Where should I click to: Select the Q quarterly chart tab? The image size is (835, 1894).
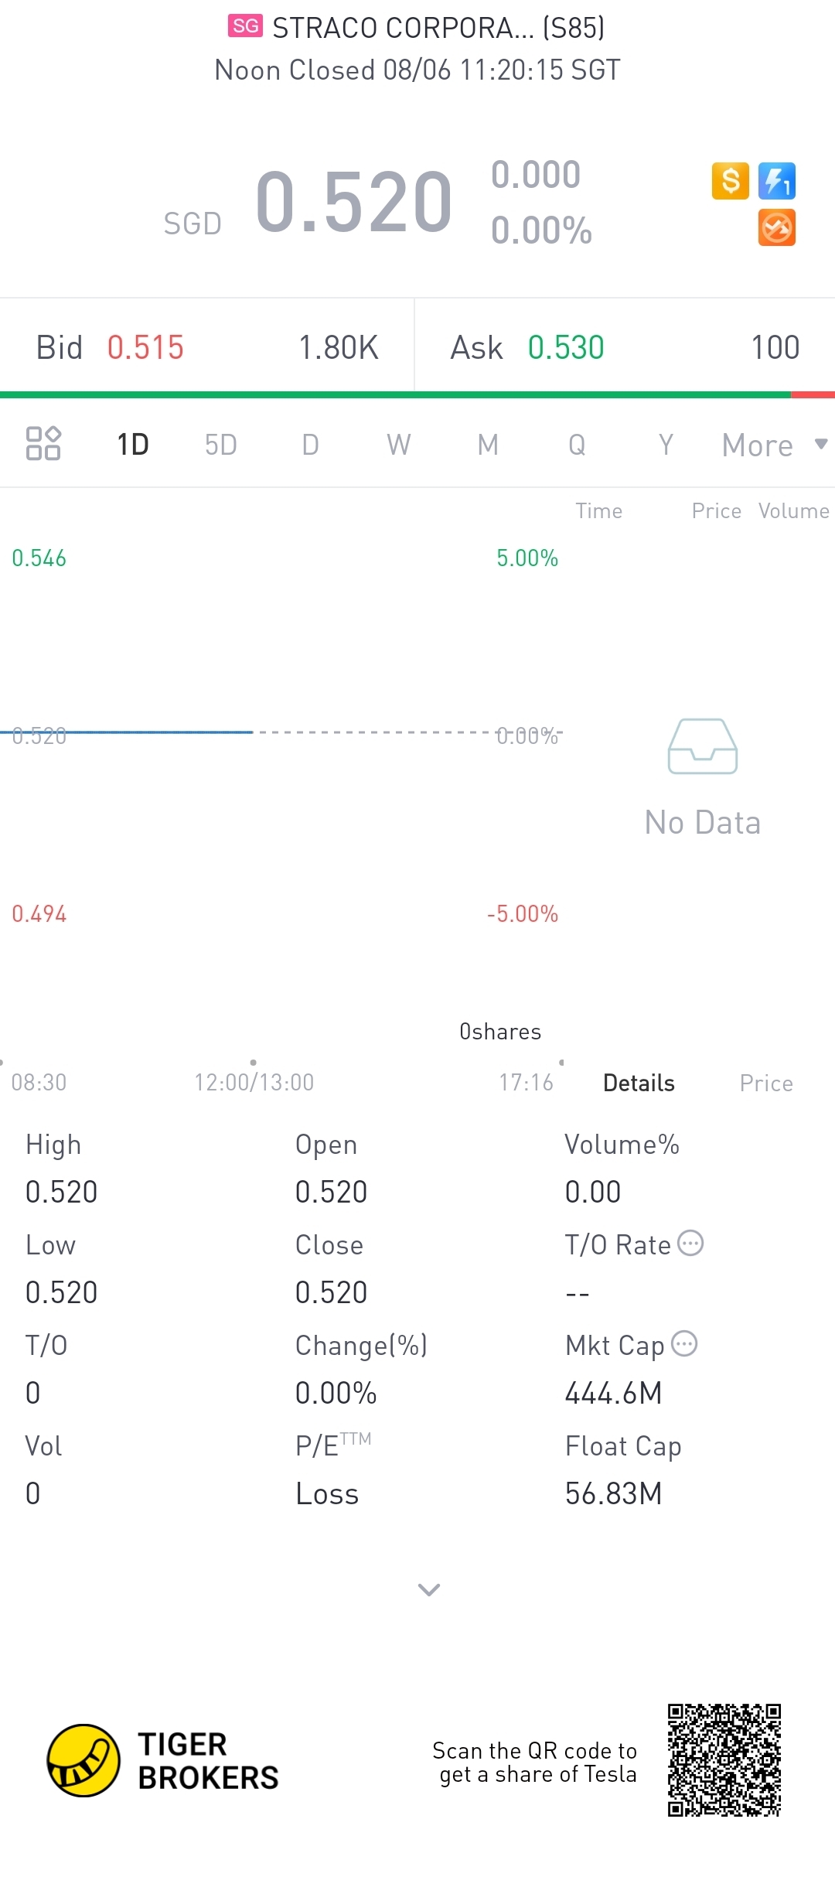(x=577, y=445)
